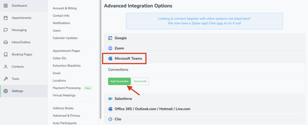Click the Appointments calendar icon
Viewport: 308px width, 125px height.
[6, 18]
